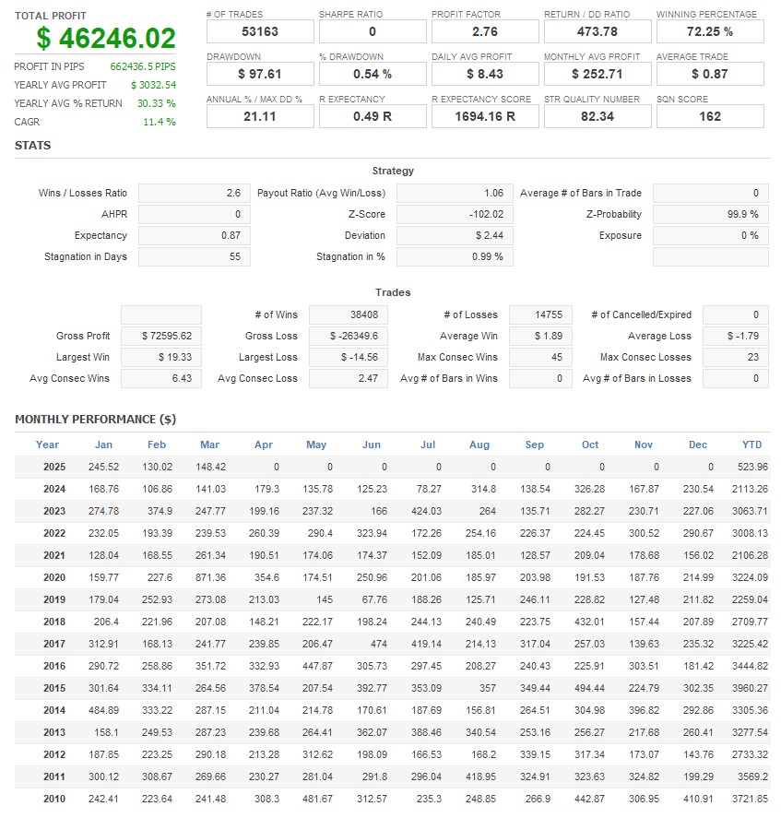Screen dimensions: 781x818
Task: Select Monthly Avg Profit value $ 252.71
Action: tap(598, 74)
